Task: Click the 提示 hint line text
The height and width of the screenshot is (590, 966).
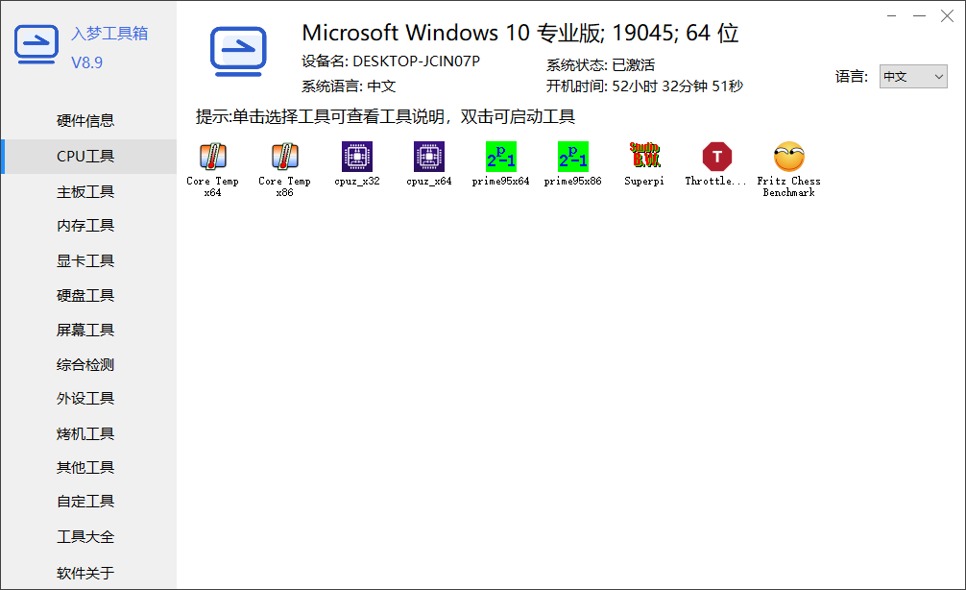Action: click(x=386, y=116)
